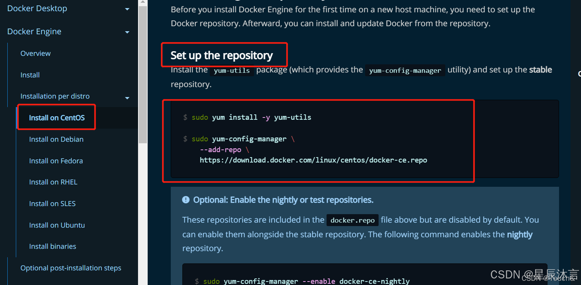The image size is (581, 285).
Task: Click the sudo yum install -y yum-utils command
Action: coord(251,117)
